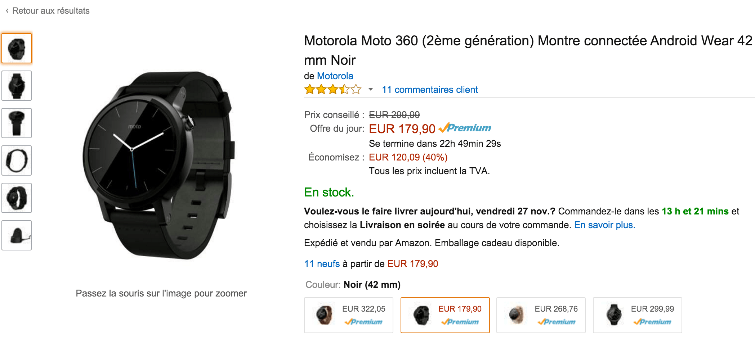The width and height of the screenshot is (755, 344).
Task: Click the Premium logo beside offer price
Action: [465, 128]
